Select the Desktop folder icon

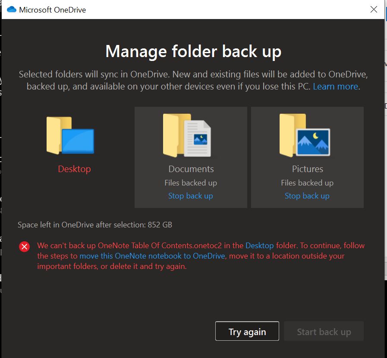(70, 135)
